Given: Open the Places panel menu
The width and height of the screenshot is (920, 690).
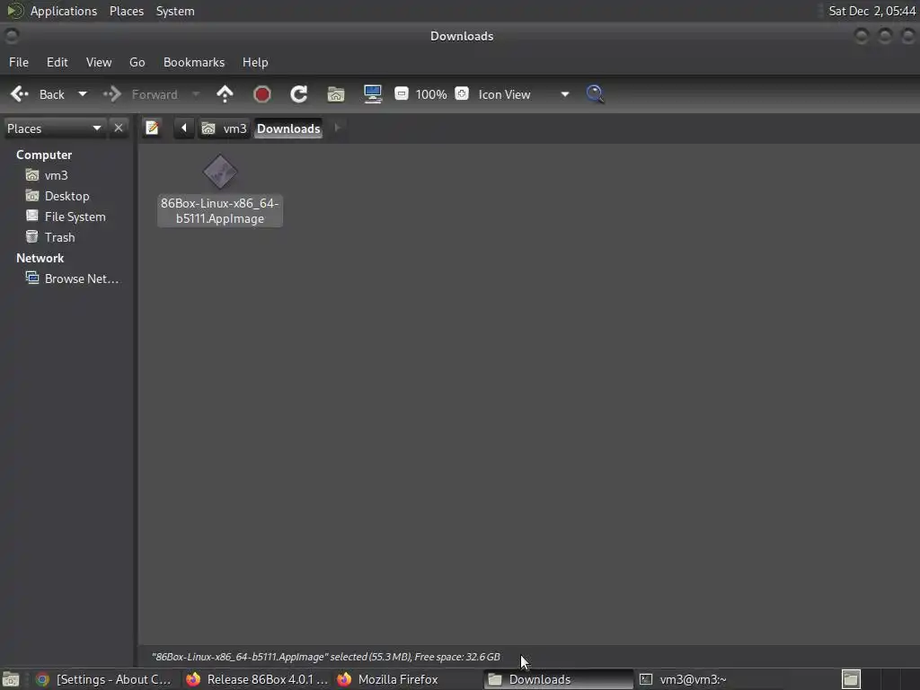Looking at the screenshot, I should [127, 11].
